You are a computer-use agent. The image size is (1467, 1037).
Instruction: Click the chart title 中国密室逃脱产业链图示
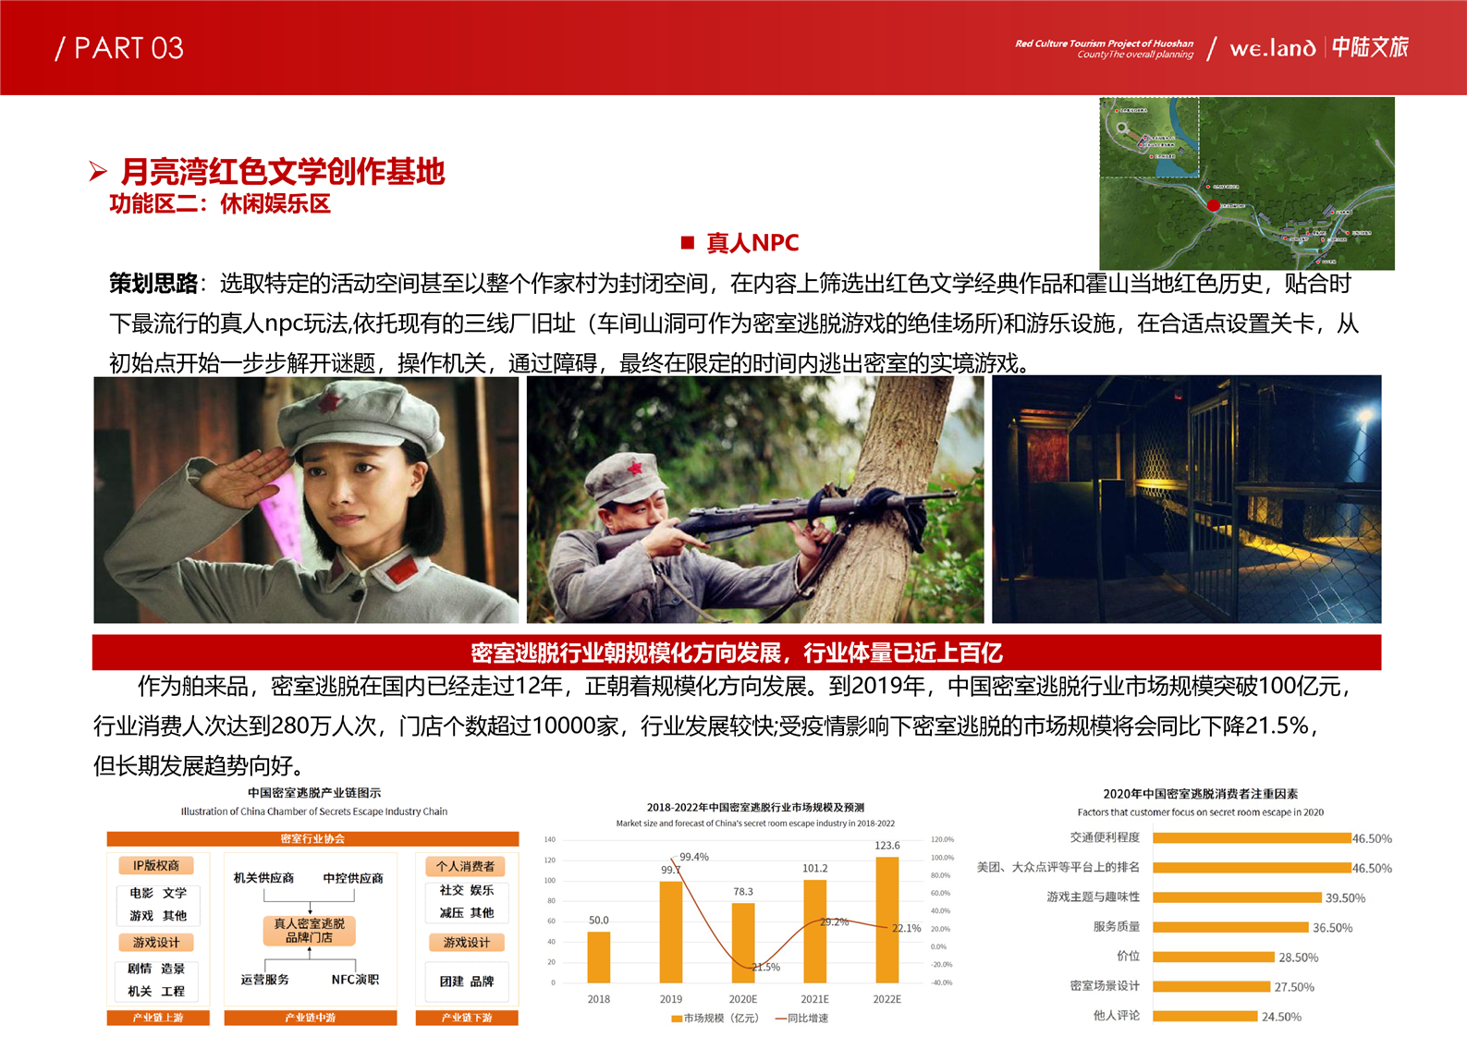click(x=314, y=793)
